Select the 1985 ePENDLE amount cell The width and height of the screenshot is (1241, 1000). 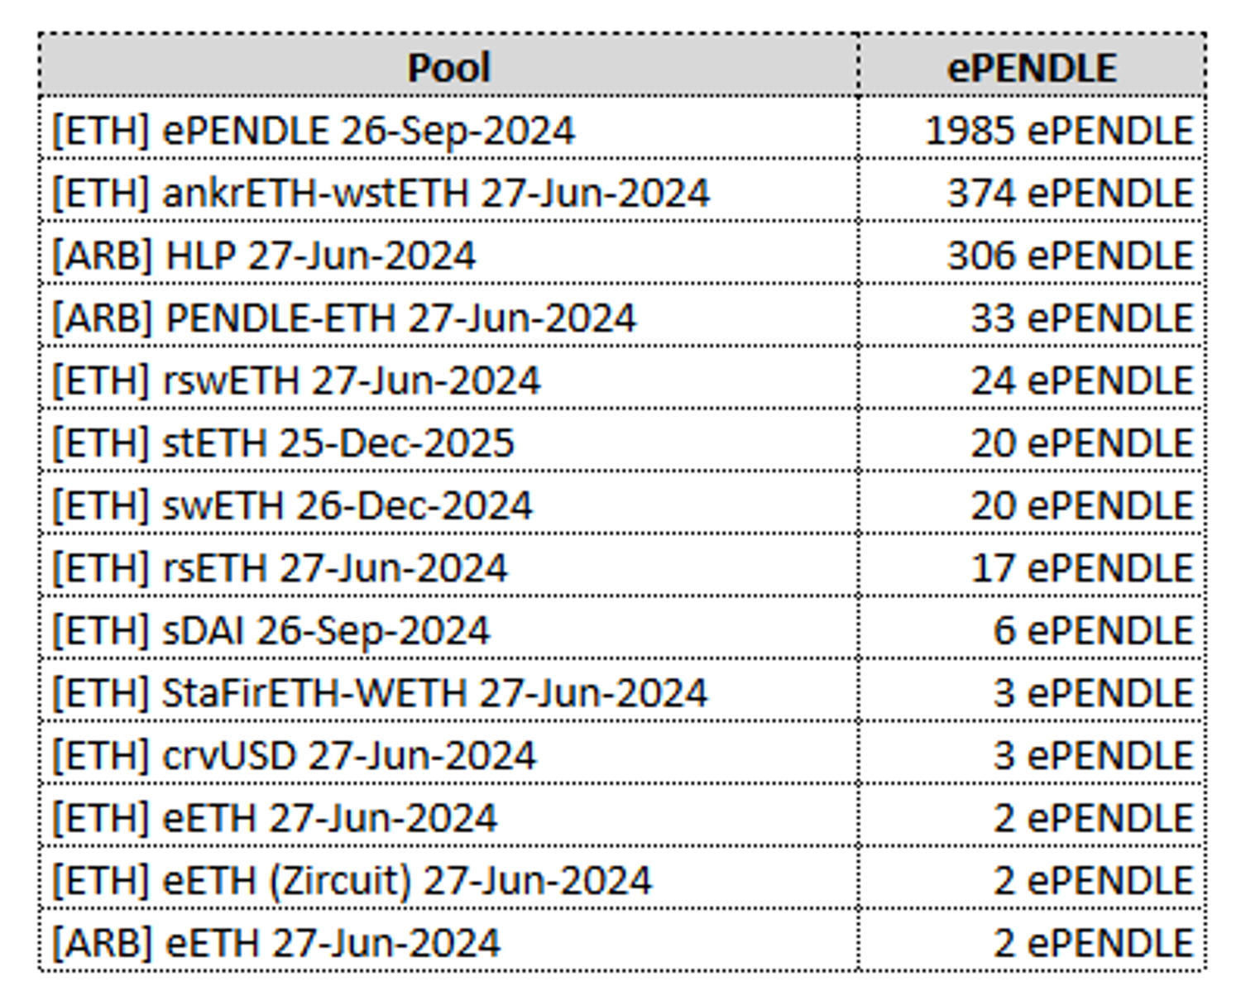(x=1059, y=131)
